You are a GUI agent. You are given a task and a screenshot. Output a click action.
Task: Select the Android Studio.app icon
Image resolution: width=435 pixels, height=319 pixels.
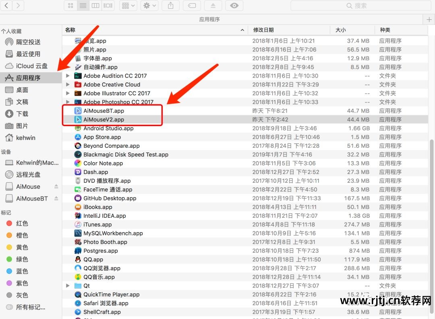pyautogui.click(x=78, y=129)
